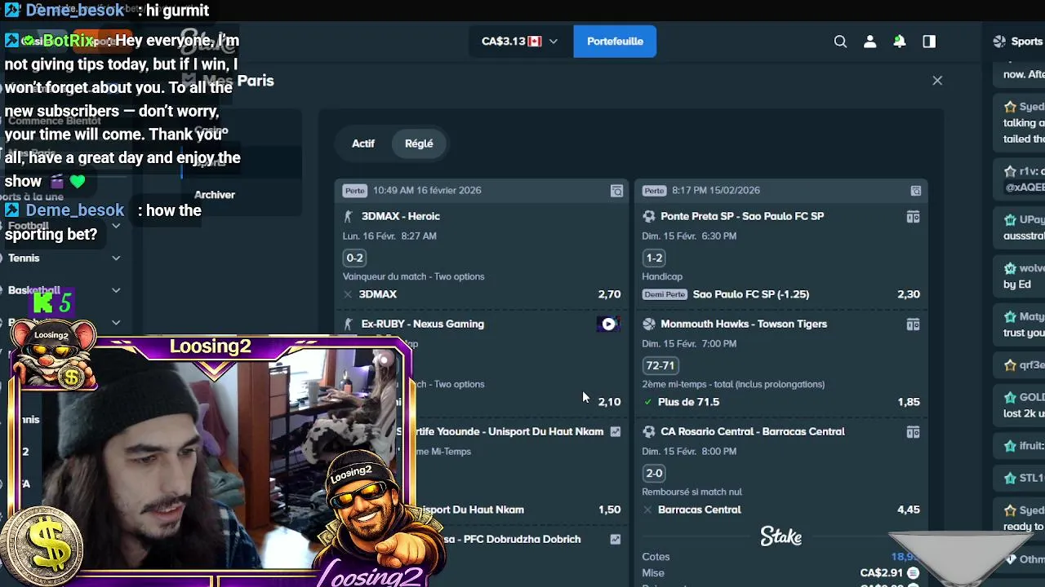
Task: Open bet details icon on 10:49 AM bet card
Action: click(616, 191)
